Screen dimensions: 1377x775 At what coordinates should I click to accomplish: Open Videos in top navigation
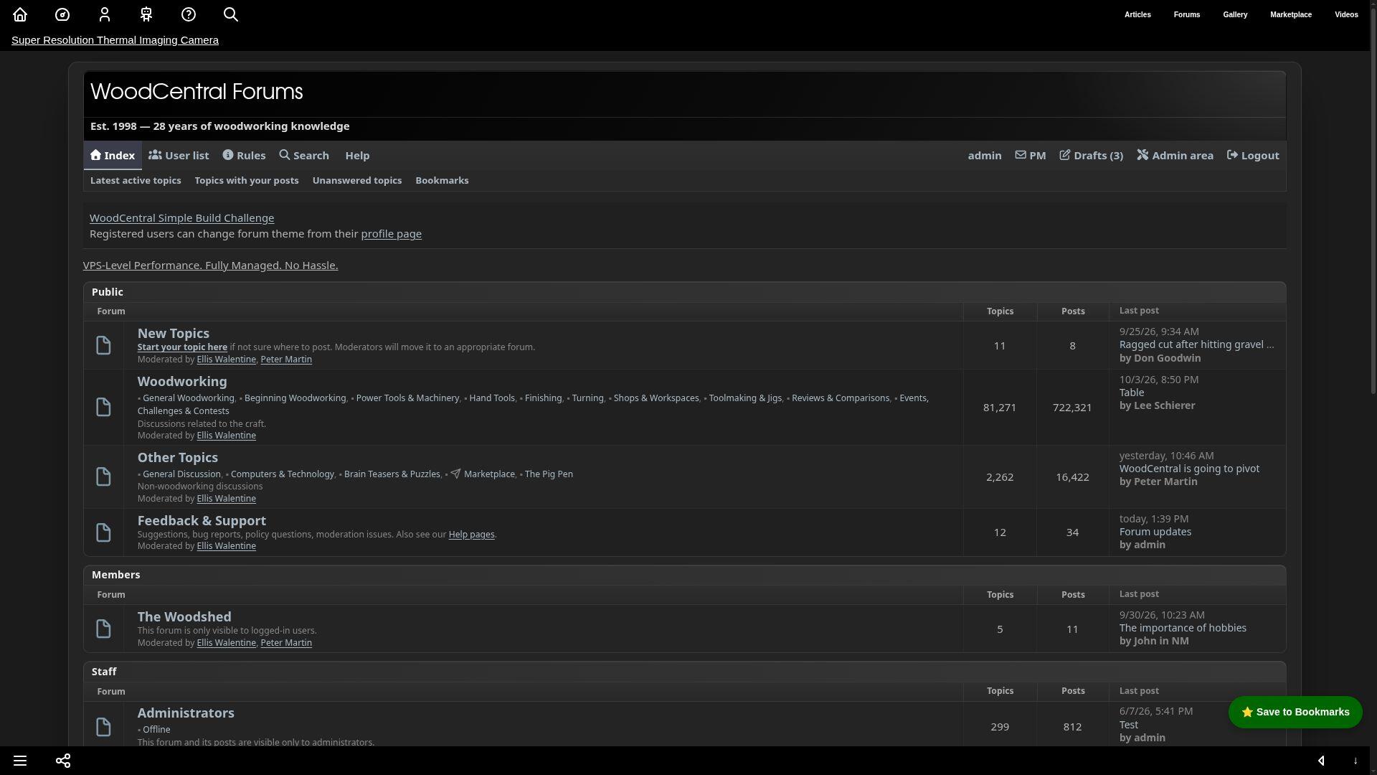1346,14
